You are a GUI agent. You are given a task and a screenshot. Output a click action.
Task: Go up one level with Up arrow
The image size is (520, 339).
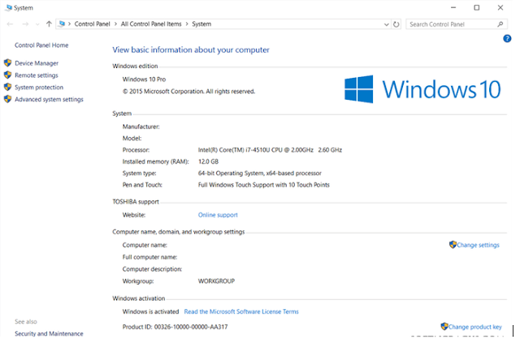[49, 24]
